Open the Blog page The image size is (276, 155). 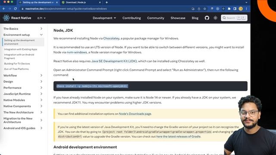pos(195,18)
